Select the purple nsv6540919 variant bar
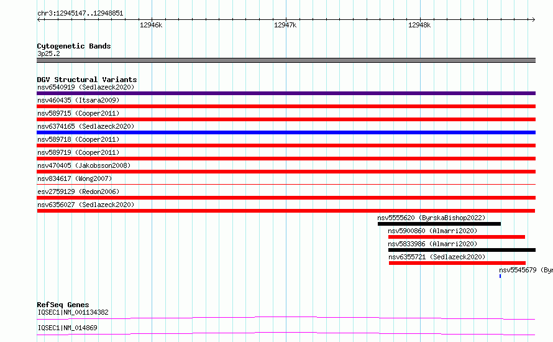 point(286,93)
